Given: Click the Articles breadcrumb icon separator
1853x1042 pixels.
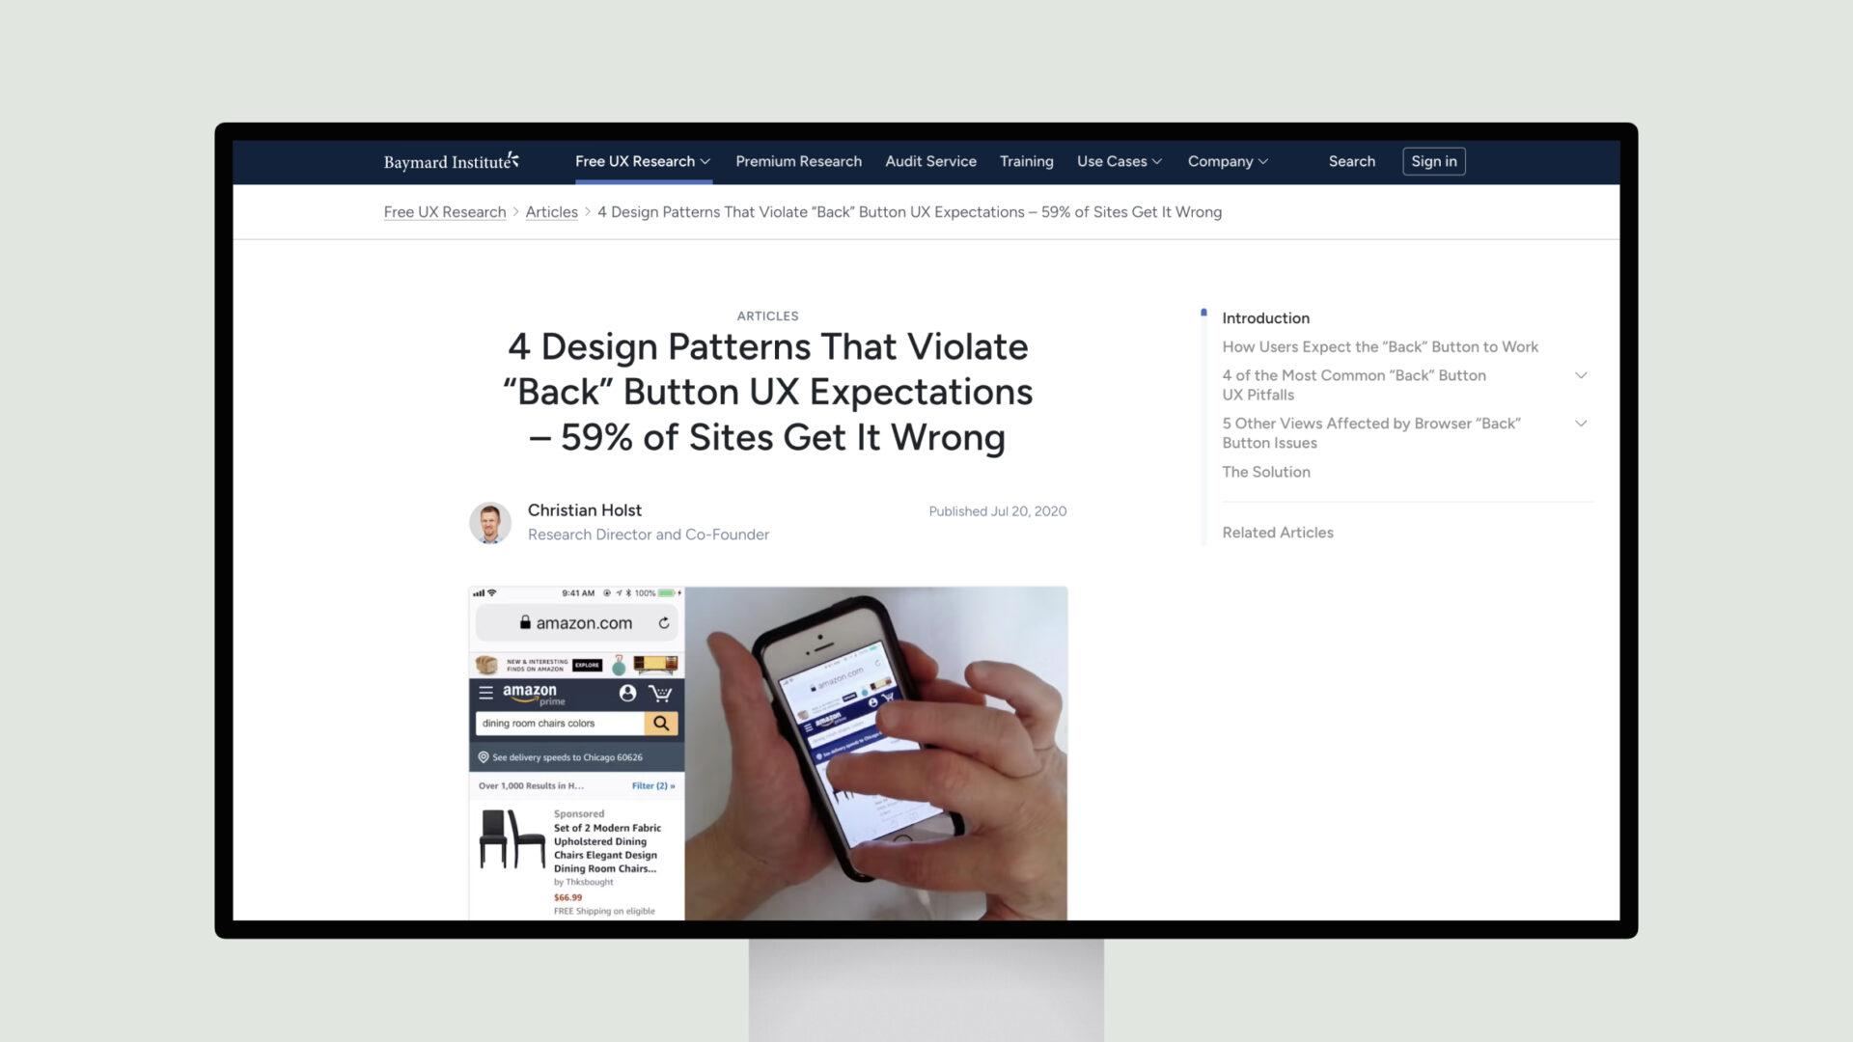Looking at the screenshot, I should (587, 211).
